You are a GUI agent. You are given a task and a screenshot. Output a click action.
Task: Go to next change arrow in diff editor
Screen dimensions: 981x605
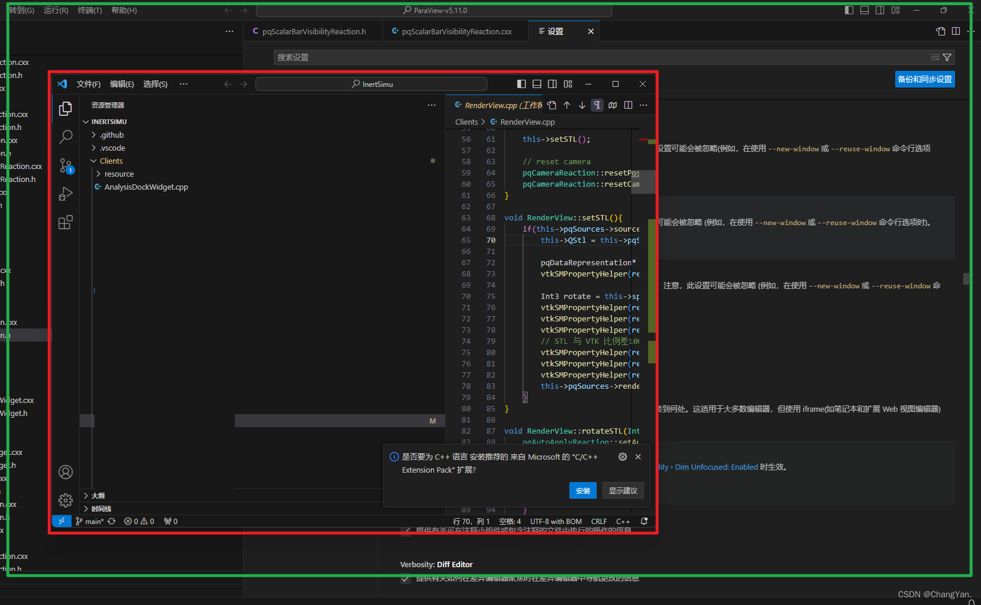(582, 105)
